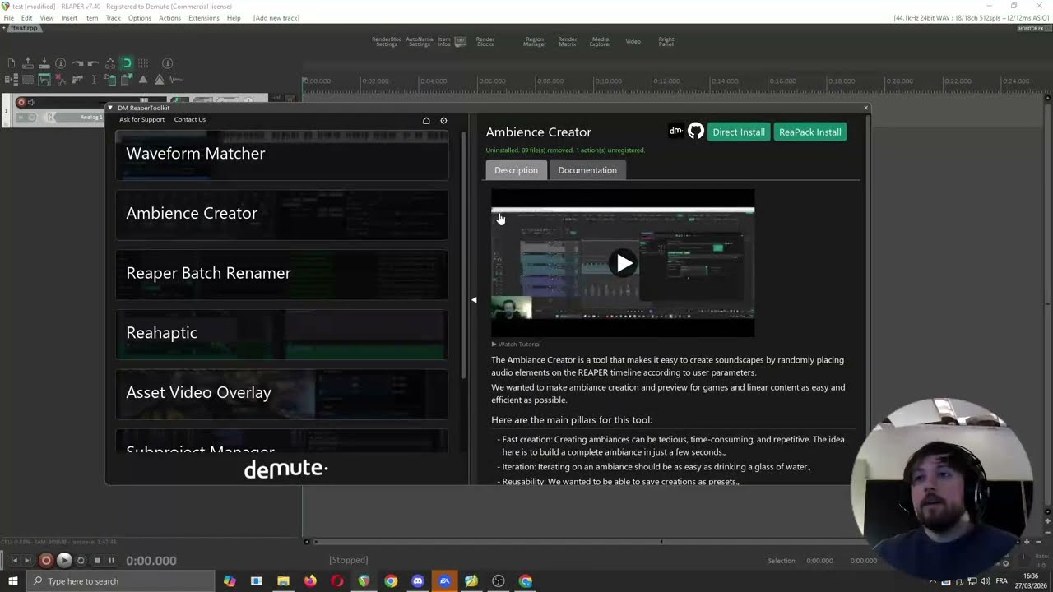Click the speaker icon on track 1
This screenshot has height=592, width=1053.
[x=31, y=103]
